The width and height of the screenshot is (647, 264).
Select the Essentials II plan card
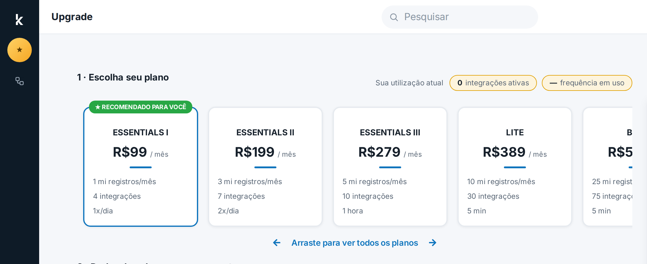click(x=265, y=167)
